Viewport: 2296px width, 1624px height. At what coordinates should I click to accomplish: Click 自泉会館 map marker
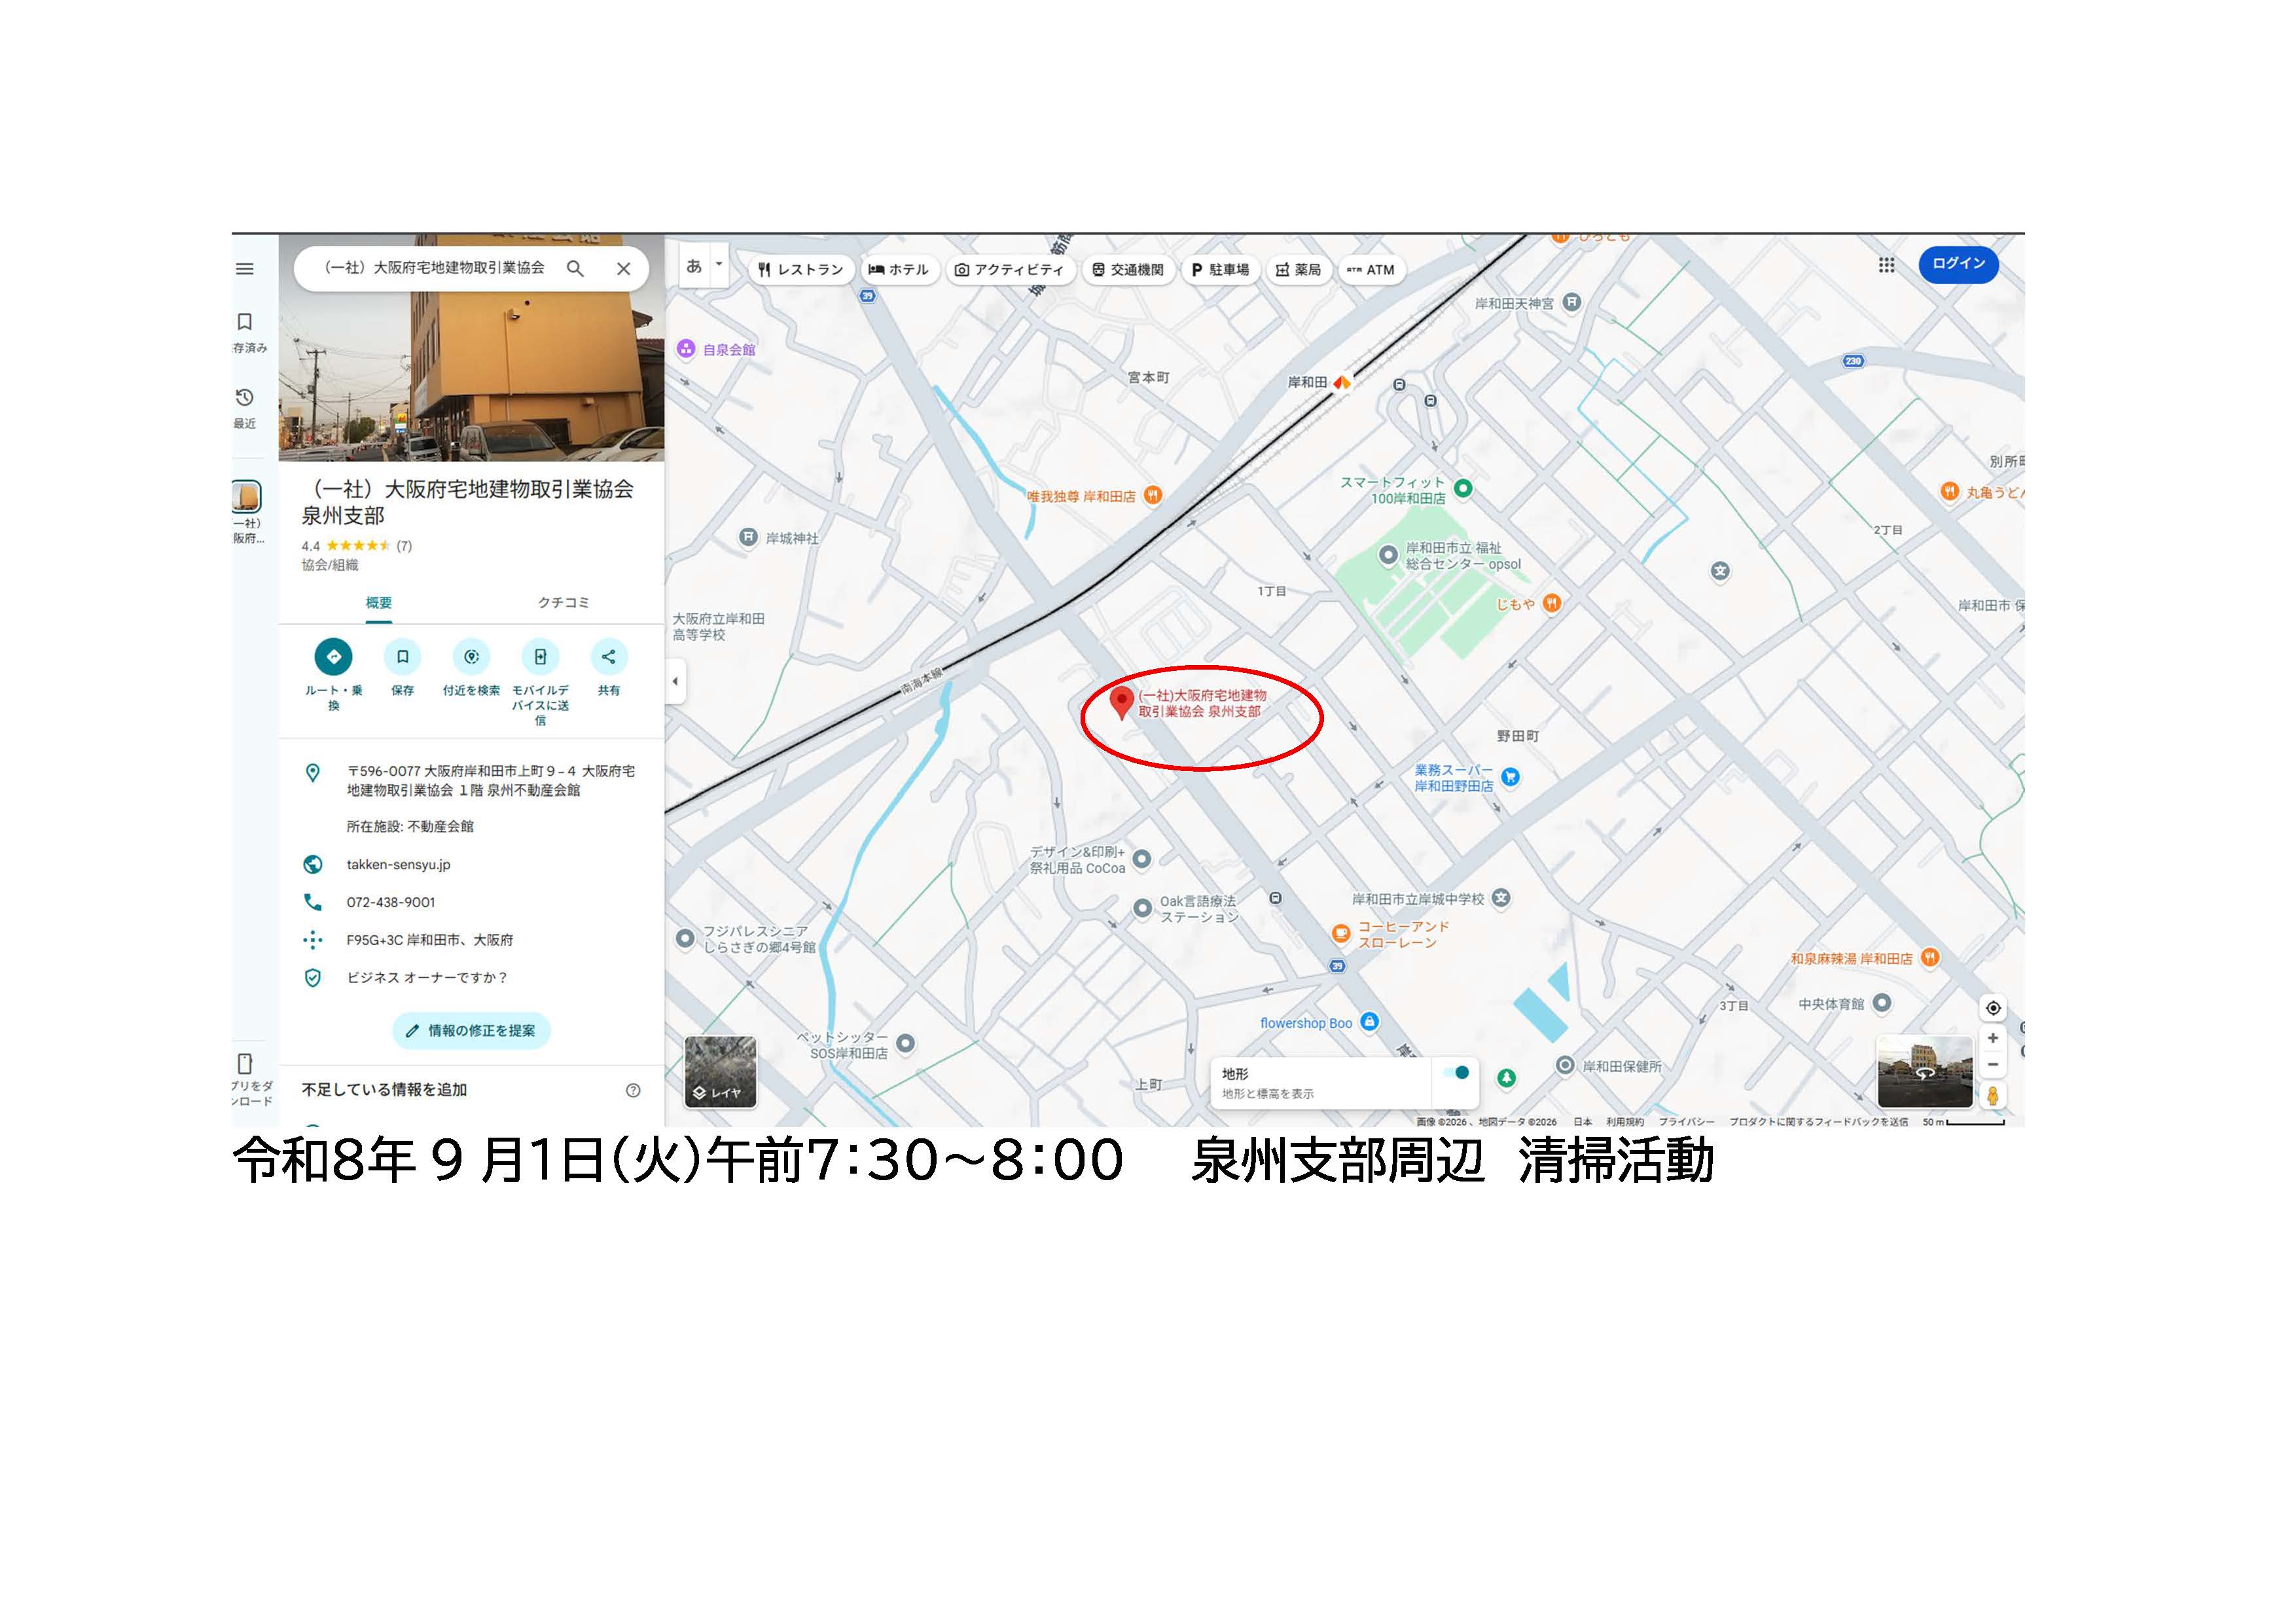point(686,349)
